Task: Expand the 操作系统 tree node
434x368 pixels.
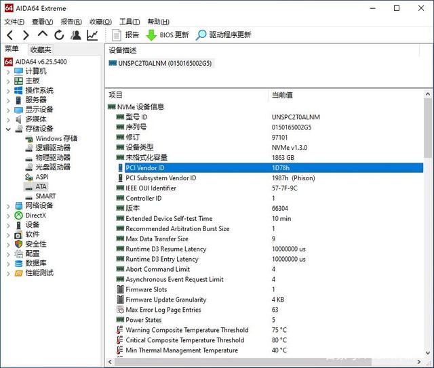Action: pos(8,91)
